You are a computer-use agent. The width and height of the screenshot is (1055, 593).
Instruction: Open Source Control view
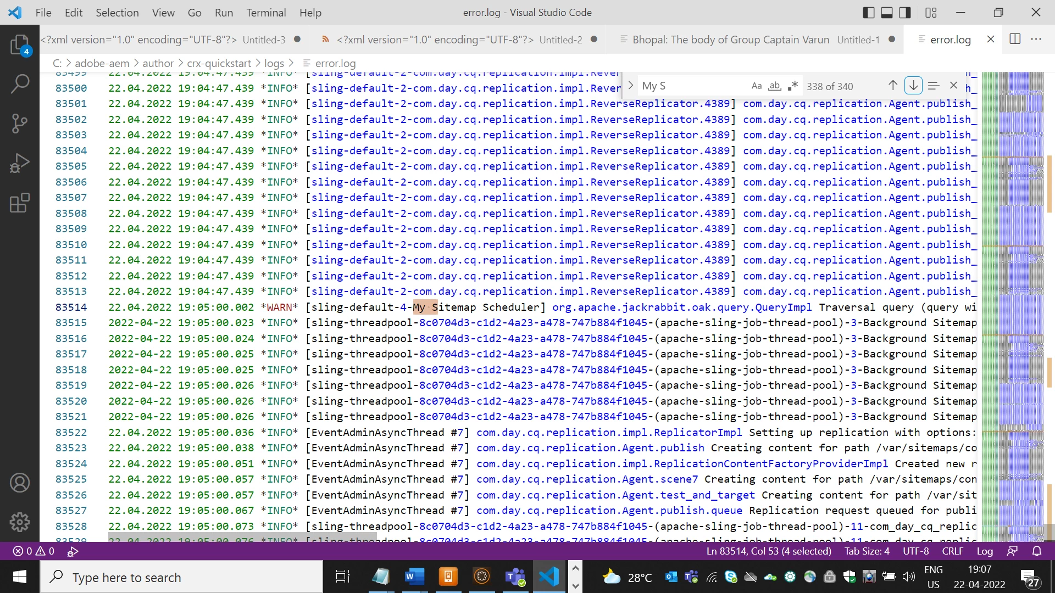tap(20, 124)
